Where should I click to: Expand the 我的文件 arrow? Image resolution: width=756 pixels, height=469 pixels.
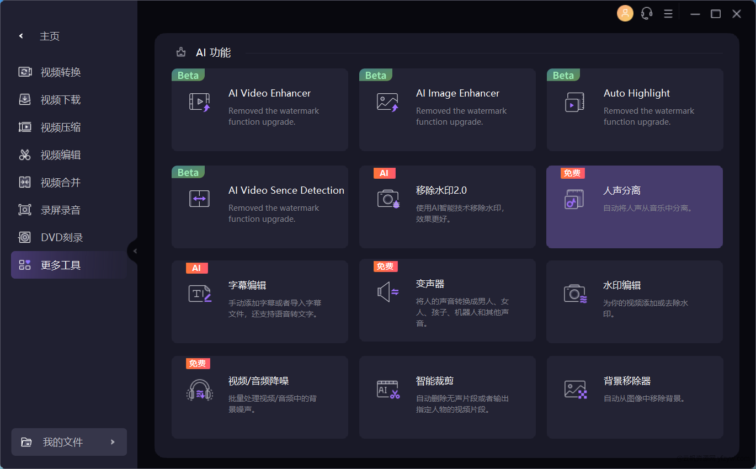(x=113, y=442)
